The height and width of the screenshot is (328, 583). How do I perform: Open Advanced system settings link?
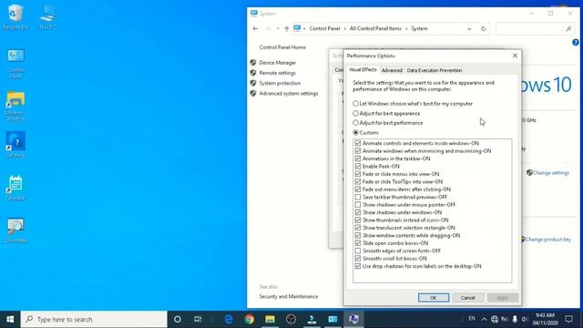pos(289,93)
